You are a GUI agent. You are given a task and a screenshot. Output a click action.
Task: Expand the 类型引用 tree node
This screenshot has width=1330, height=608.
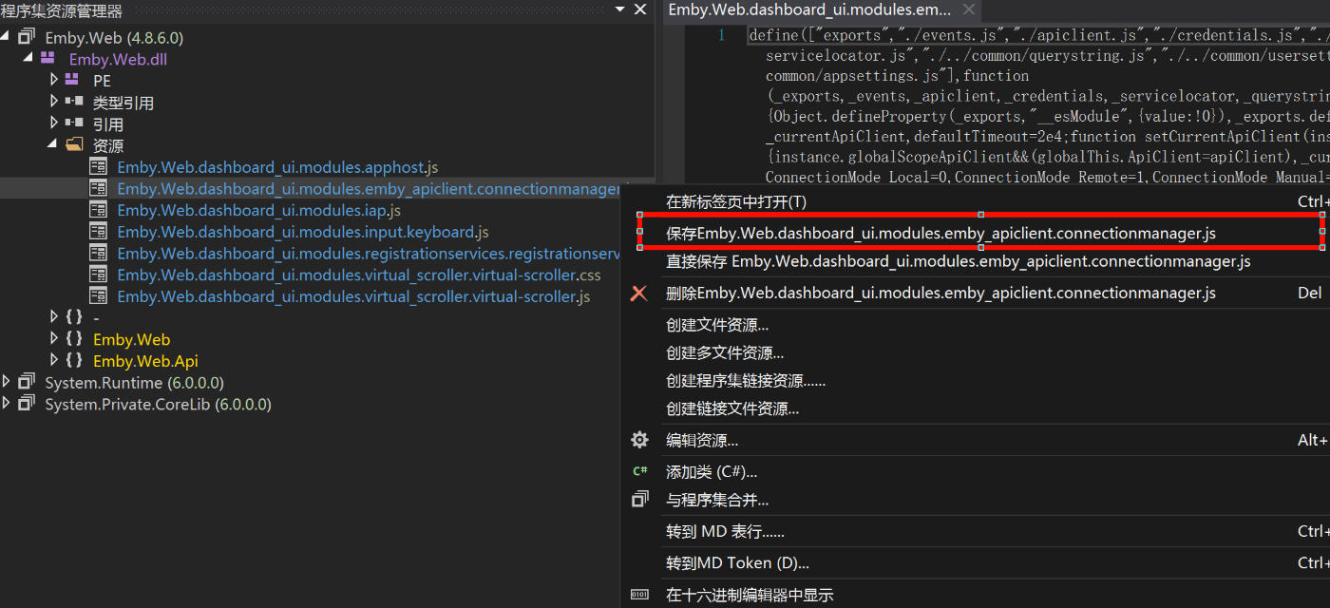tap(54, 103)
